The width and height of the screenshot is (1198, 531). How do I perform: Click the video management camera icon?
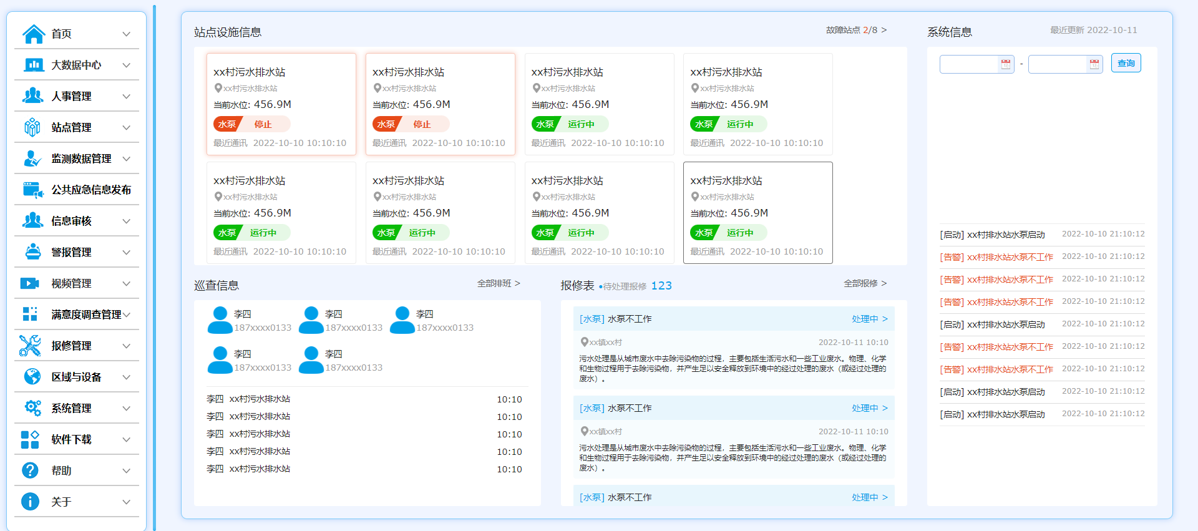(x=30, y=283)
